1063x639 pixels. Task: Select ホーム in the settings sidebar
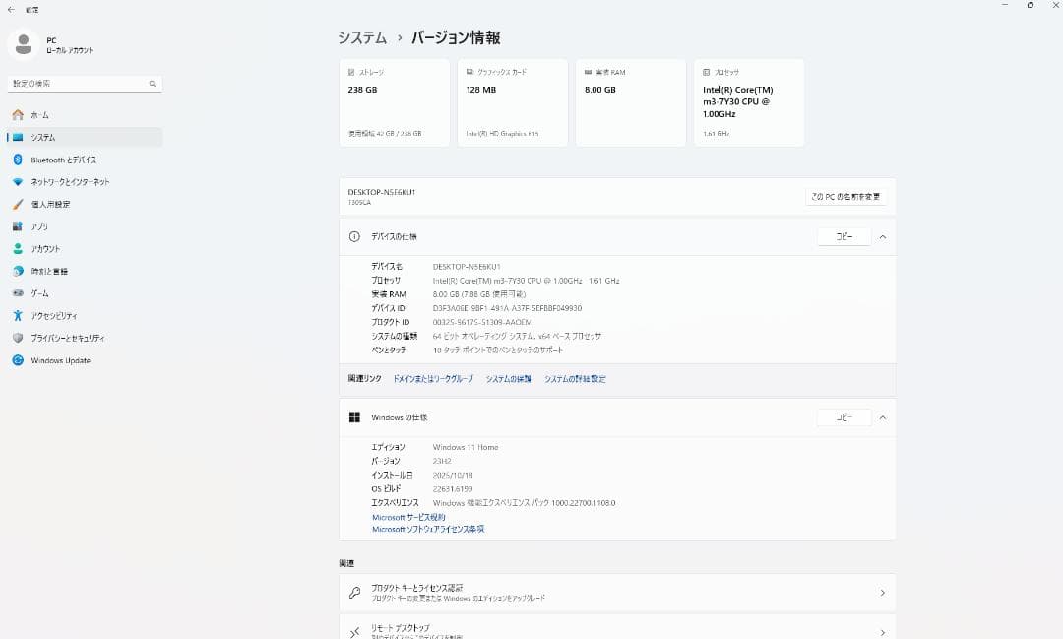click(x=84, y=114)
